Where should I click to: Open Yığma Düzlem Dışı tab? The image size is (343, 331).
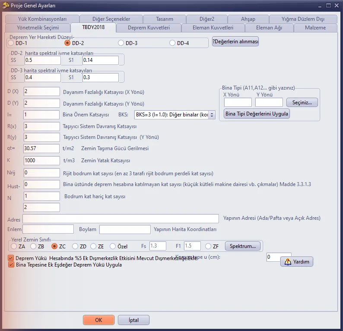pyautogui.click(x=303, y=19)
